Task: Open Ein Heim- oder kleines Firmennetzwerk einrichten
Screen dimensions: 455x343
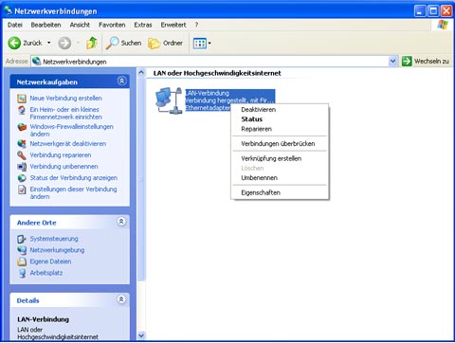Action: click(65, 113)
